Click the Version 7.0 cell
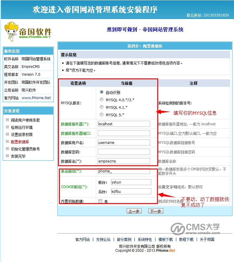234x262 pixels. click(x=37, y=74)
